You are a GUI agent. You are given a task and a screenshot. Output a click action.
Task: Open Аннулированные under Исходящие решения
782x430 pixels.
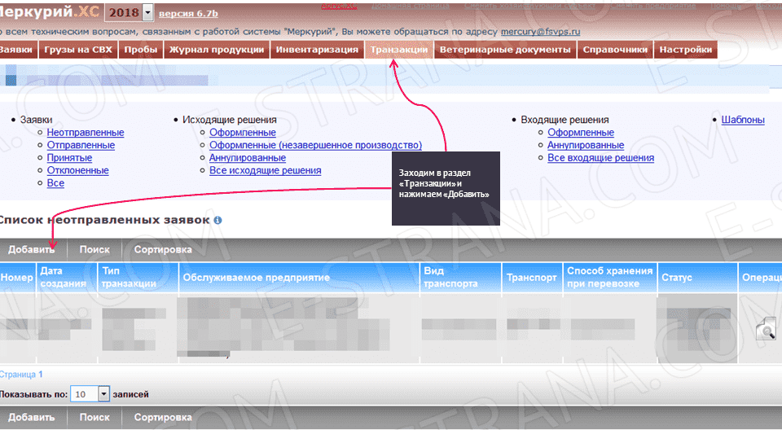pyautogui.click(x=248, y=157)
